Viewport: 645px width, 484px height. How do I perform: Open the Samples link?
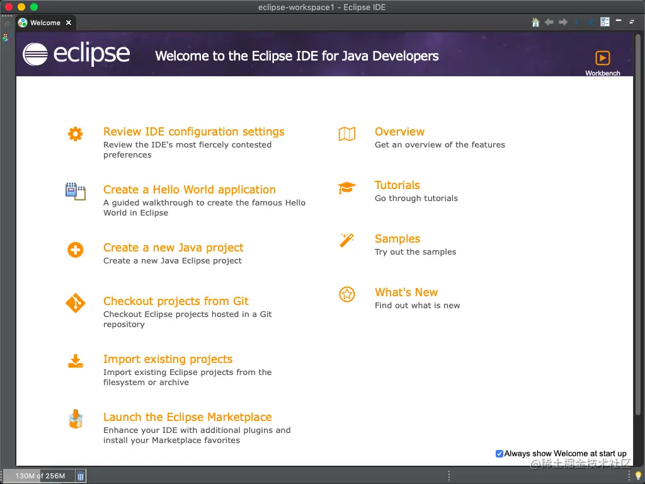click(397, 239)
